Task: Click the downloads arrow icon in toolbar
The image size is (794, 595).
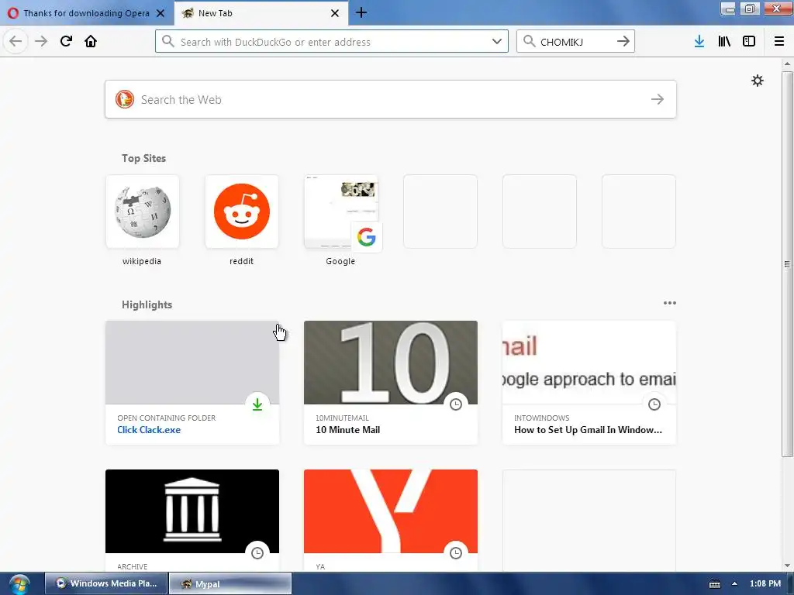Action: coord(699,41)
